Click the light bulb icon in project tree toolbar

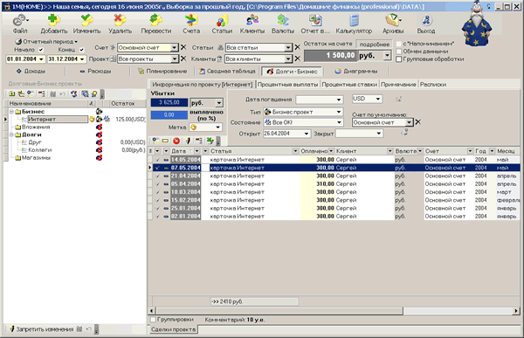[x=94, y=94]
